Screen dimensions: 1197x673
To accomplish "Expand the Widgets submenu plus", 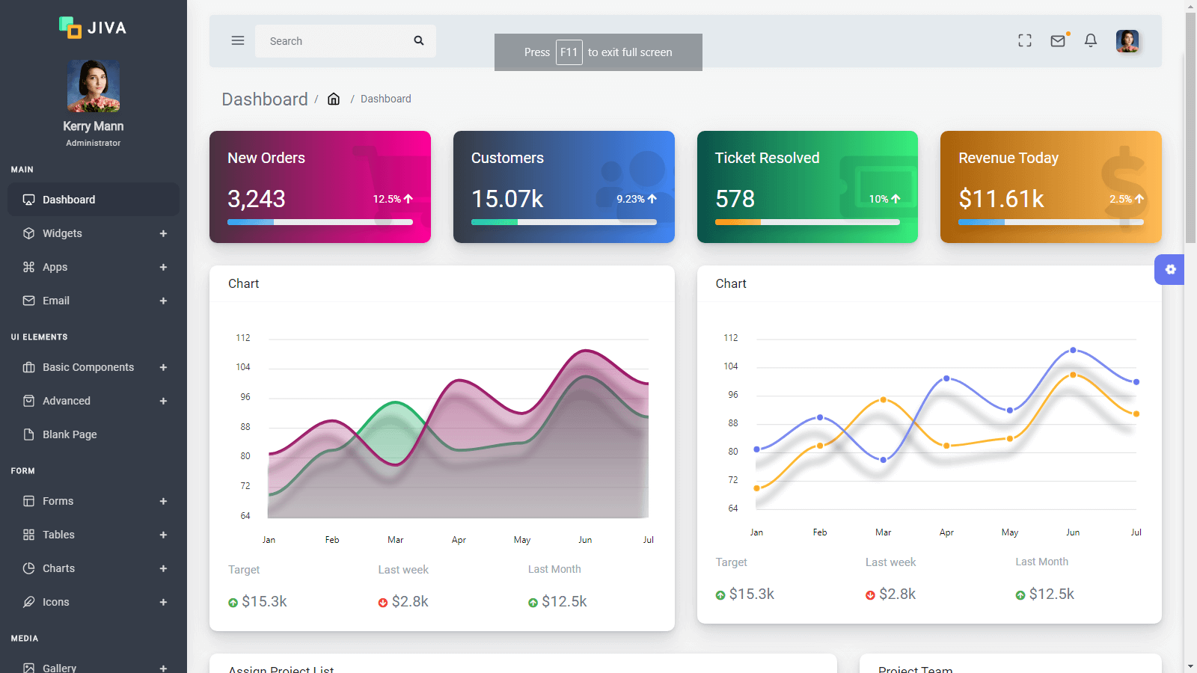I will [x=163, y=233].
